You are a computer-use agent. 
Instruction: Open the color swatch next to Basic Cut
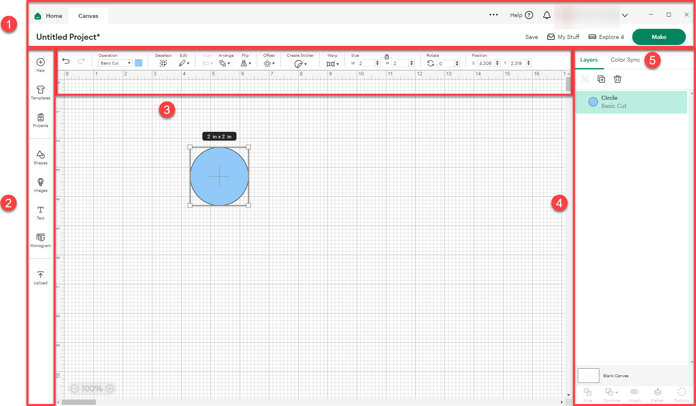click(x=139, y=63)
